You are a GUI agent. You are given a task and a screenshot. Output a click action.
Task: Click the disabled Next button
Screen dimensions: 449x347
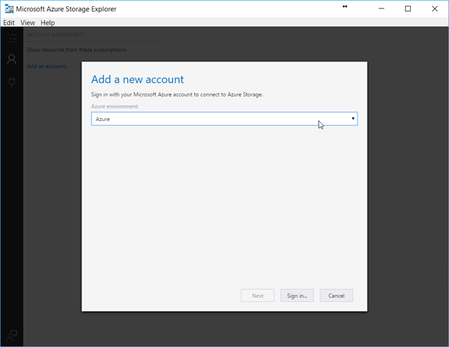tap(257, 295)
